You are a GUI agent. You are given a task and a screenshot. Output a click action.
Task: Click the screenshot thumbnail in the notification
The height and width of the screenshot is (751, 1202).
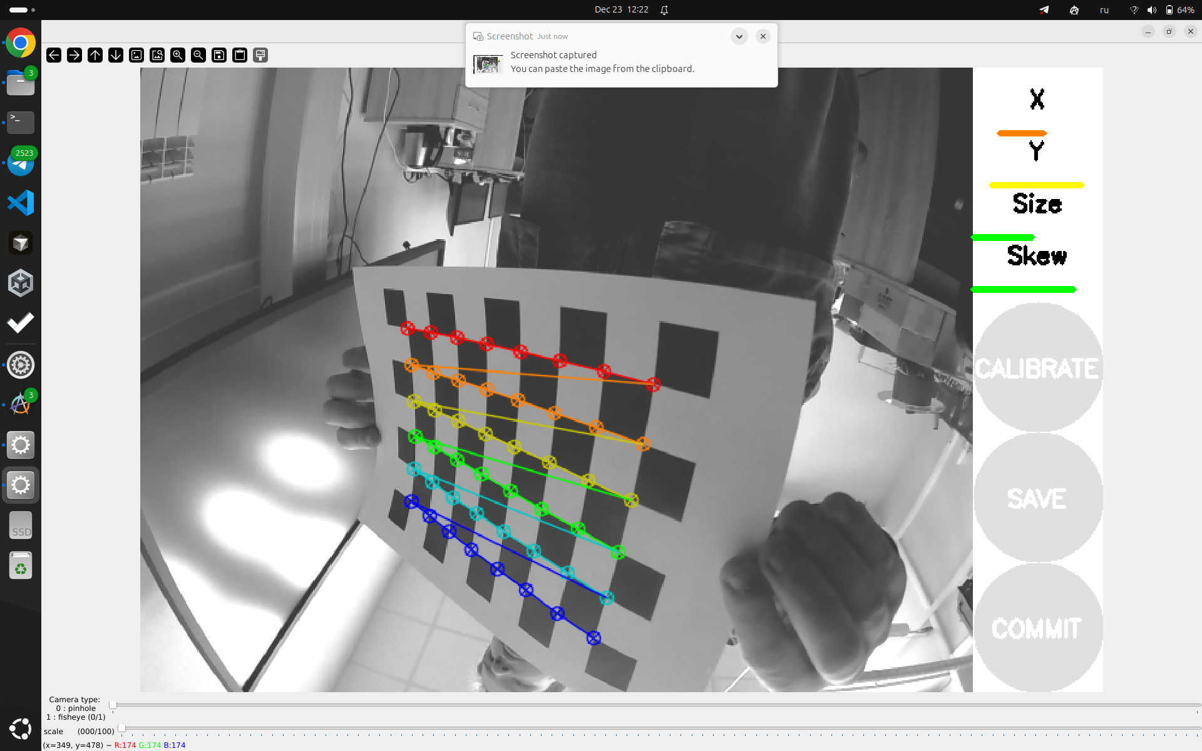(488, 63)
